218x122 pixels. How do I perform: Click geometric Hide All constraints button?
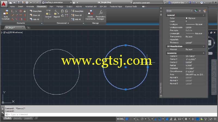pyautogui.click(x=34, y=19)
